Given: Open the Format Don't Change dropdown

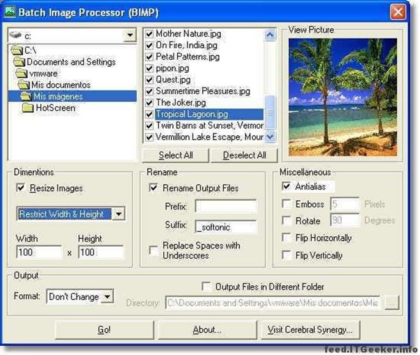Looking at the screenshot, I should coord(107,296).
